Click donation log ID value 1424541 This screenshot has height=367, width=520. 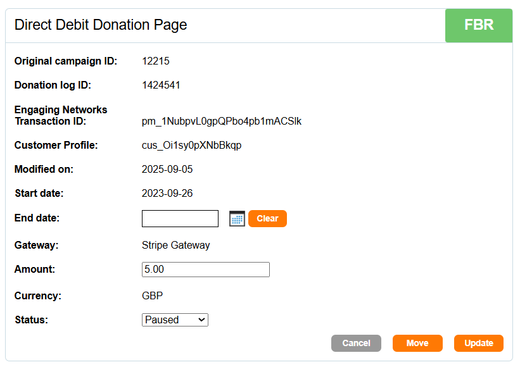161,85
